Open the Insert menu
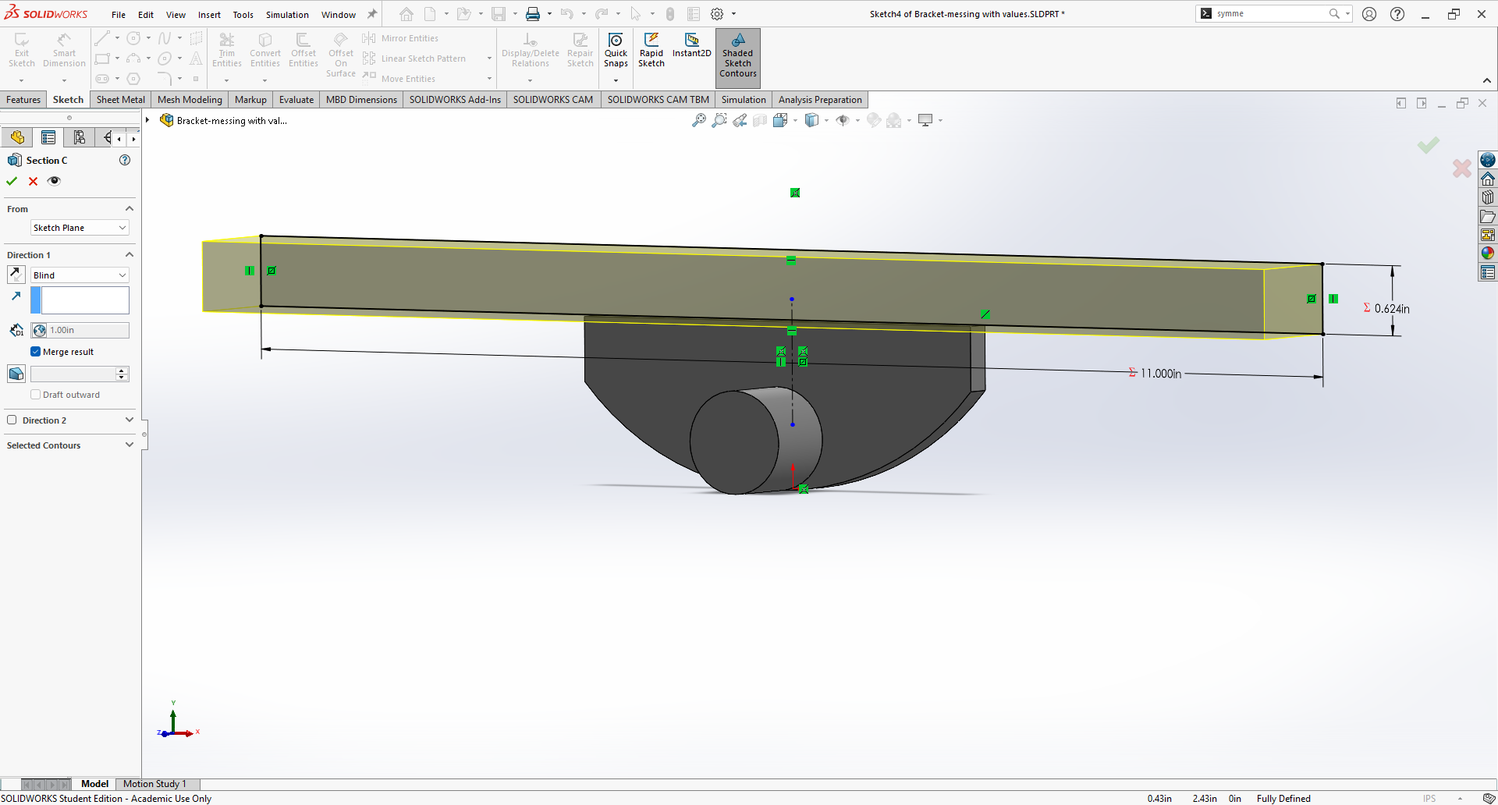 (209, 14)
